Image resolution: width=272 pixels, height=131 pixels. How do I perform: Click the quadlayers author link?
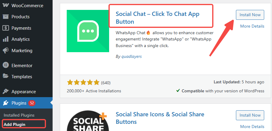click(131, 56)
